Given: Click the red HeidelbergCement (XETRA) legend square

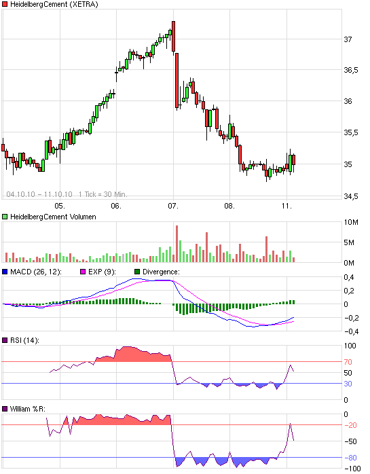Looking at the screenshot, I should [x=5, y=4].
